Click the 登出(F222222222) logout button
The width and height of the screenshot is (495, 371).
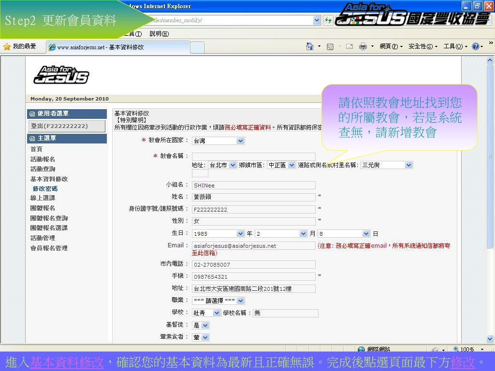66,126
